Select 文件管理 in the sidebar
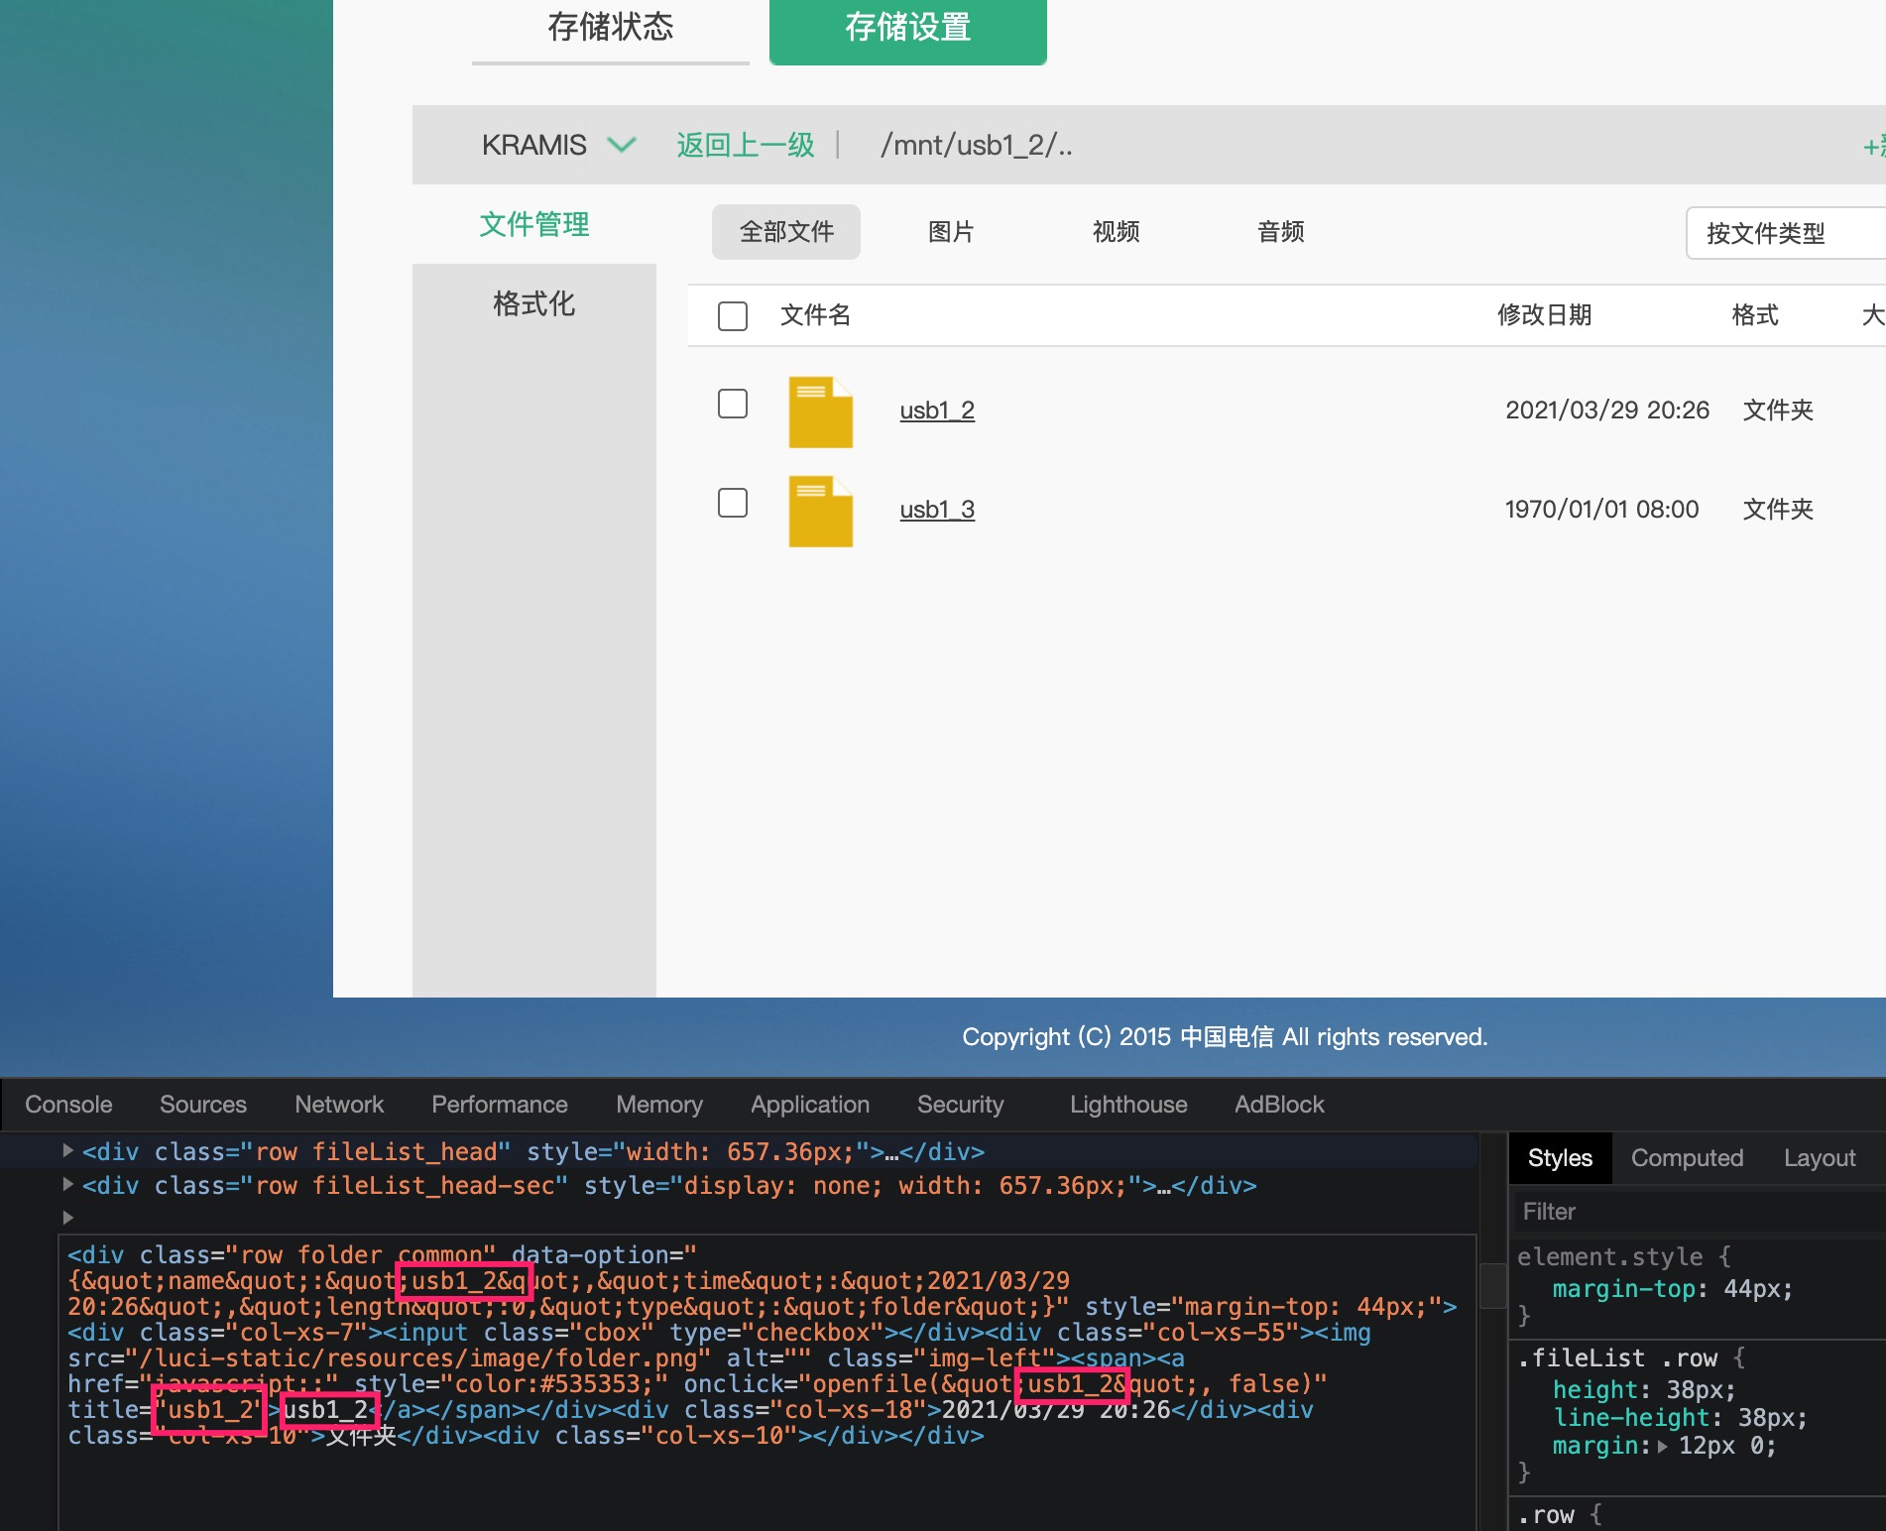Image resolution: width=1886 pixels, height=1531 pixels. [x=533, y=225]
